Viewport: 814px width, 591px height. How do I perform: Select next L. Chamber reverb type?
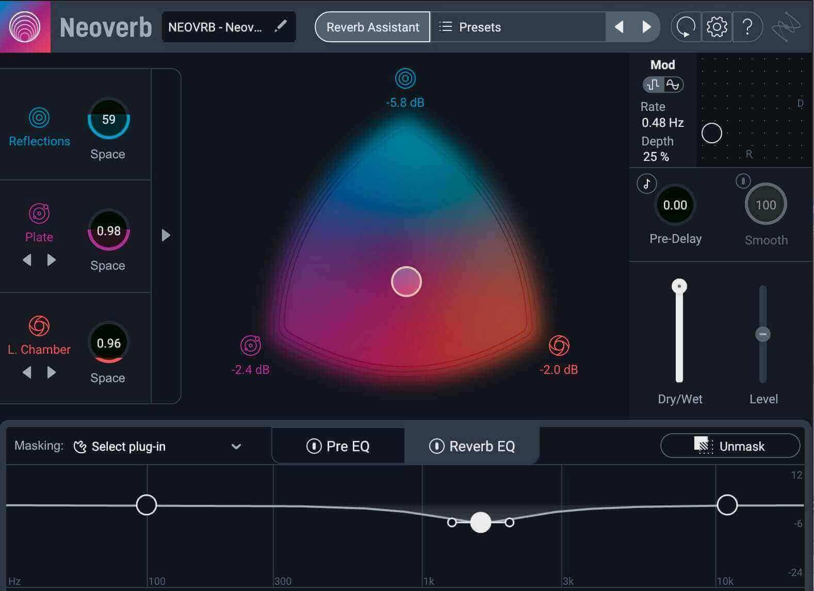(x=51, y=372)
